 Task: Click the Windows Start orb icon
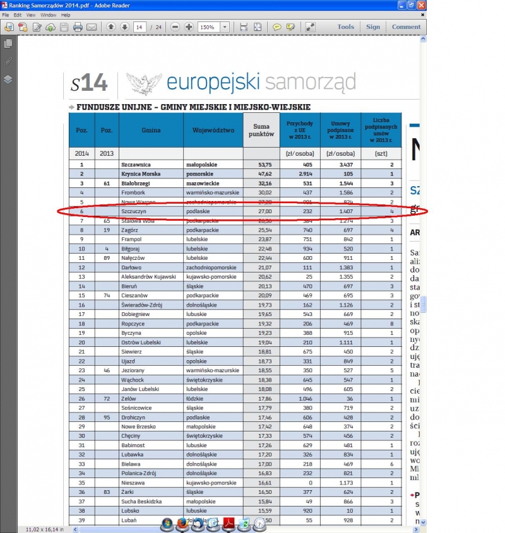click(167, 524)
